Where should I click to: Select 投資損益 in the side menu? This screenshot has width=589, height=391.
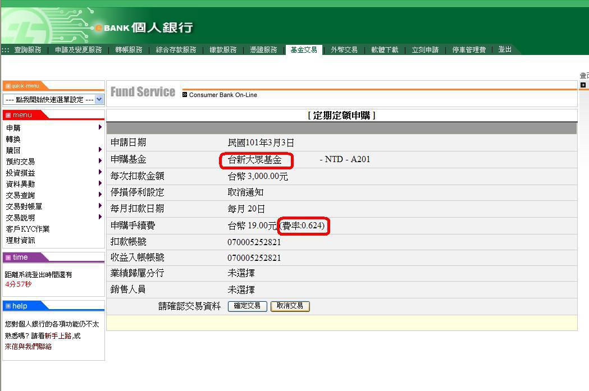20,173
